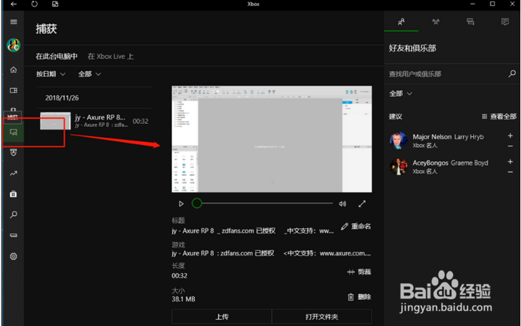
Task: Select the 在 Xbox Live 上 tab
Action: coord(111,57)
